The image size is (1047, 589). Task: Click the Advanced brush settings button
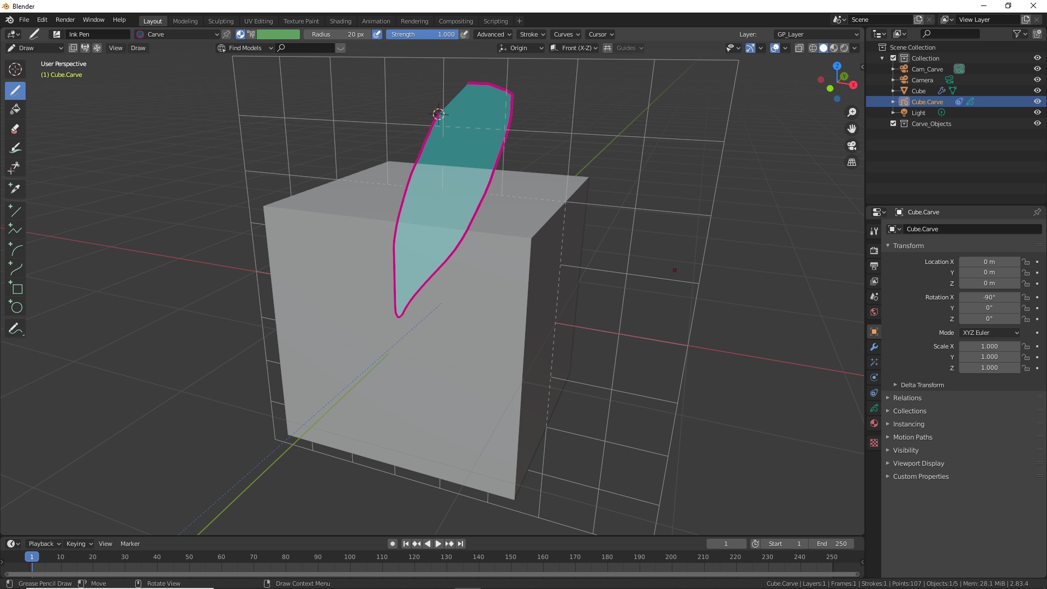coord(494,34)
